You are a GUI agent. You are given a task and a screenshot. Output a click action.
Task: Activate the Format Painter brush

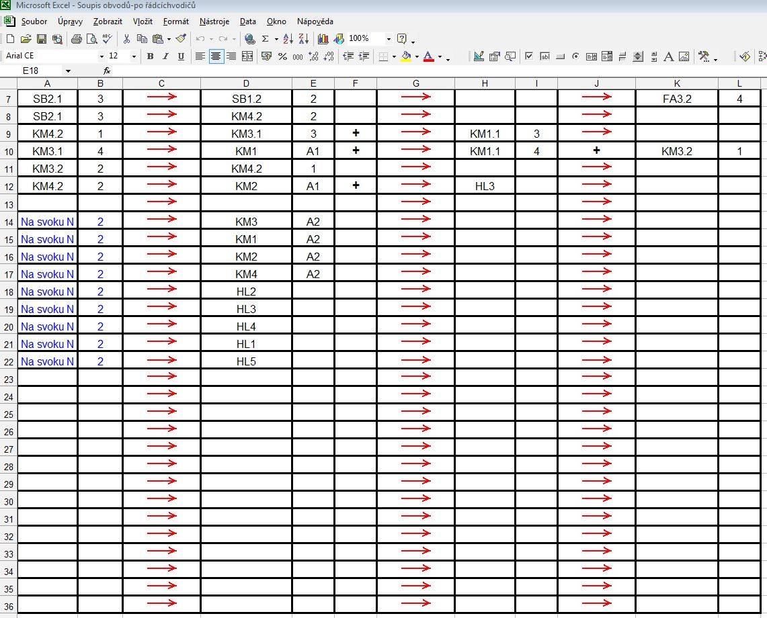(181, 39)
